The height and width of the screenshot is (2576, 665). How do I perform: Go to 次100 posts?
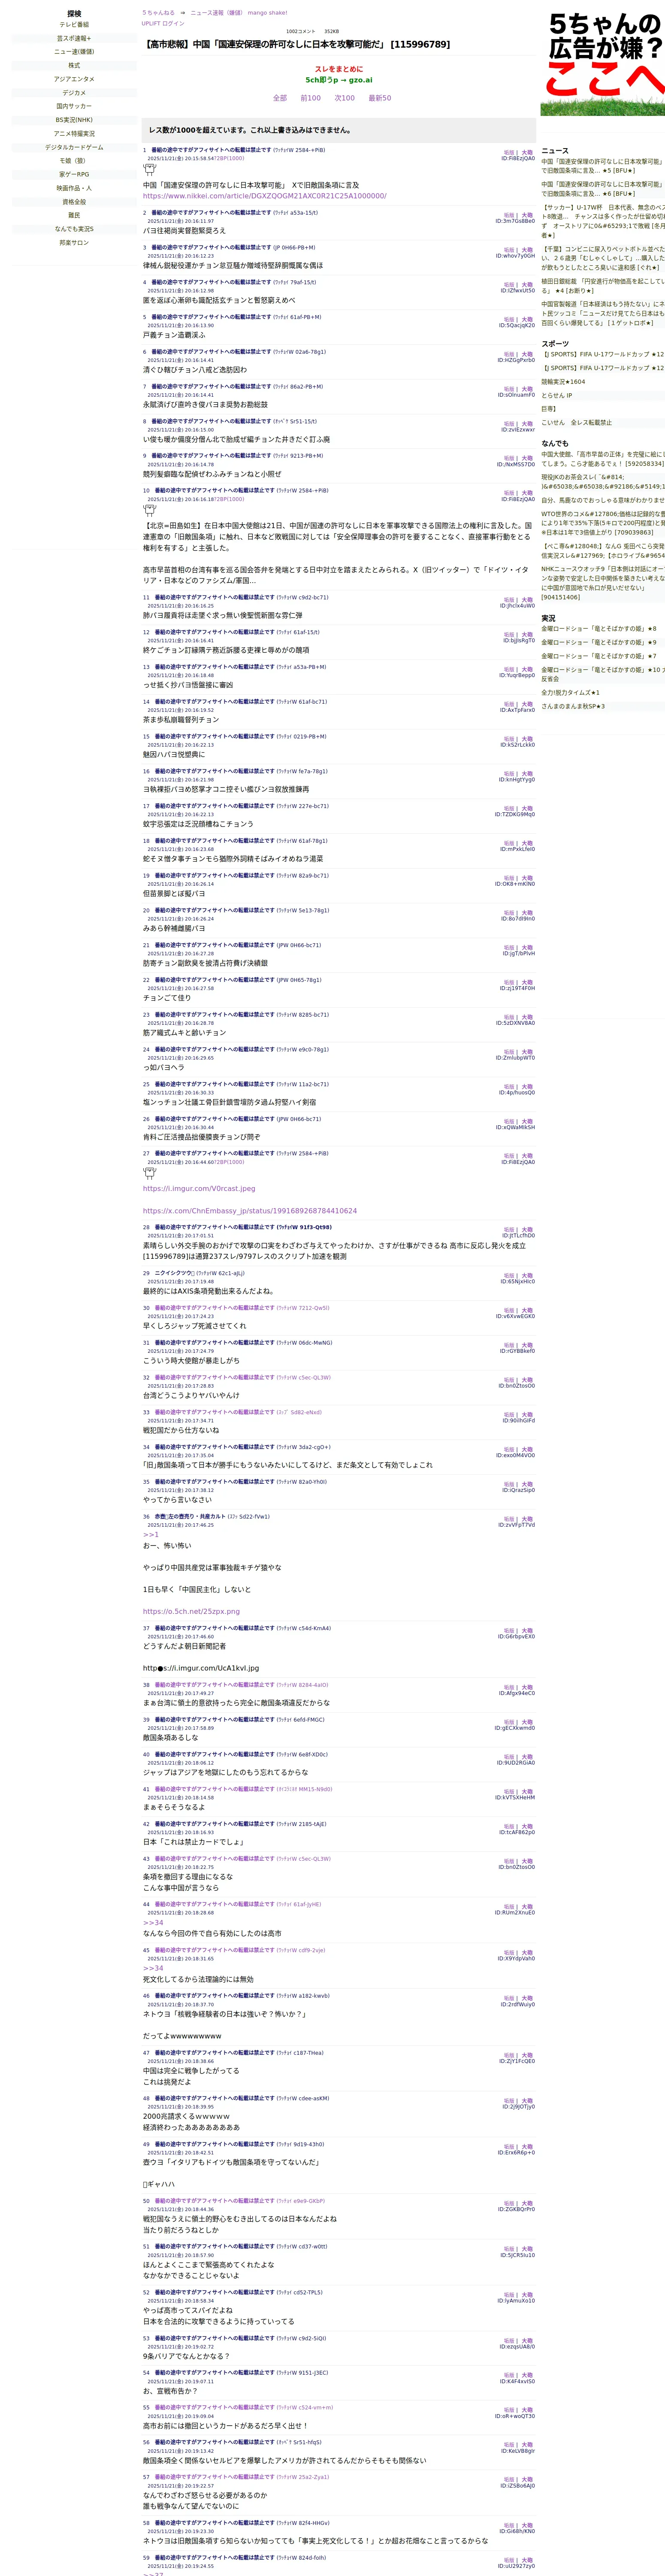point(345,98)
